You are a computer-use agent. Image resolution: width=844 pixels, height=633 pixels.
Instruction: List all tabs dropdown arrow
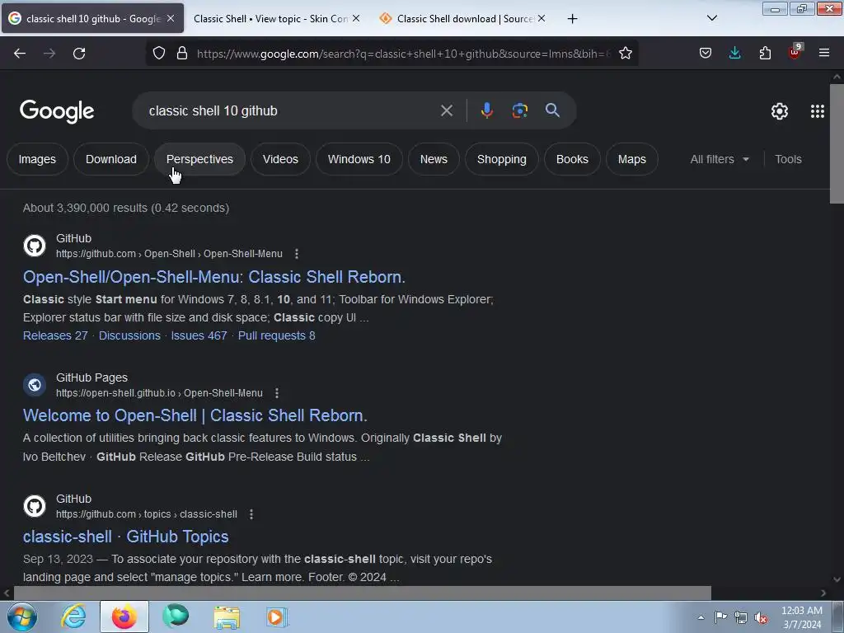pyautogui.click(x=712, y=18)
